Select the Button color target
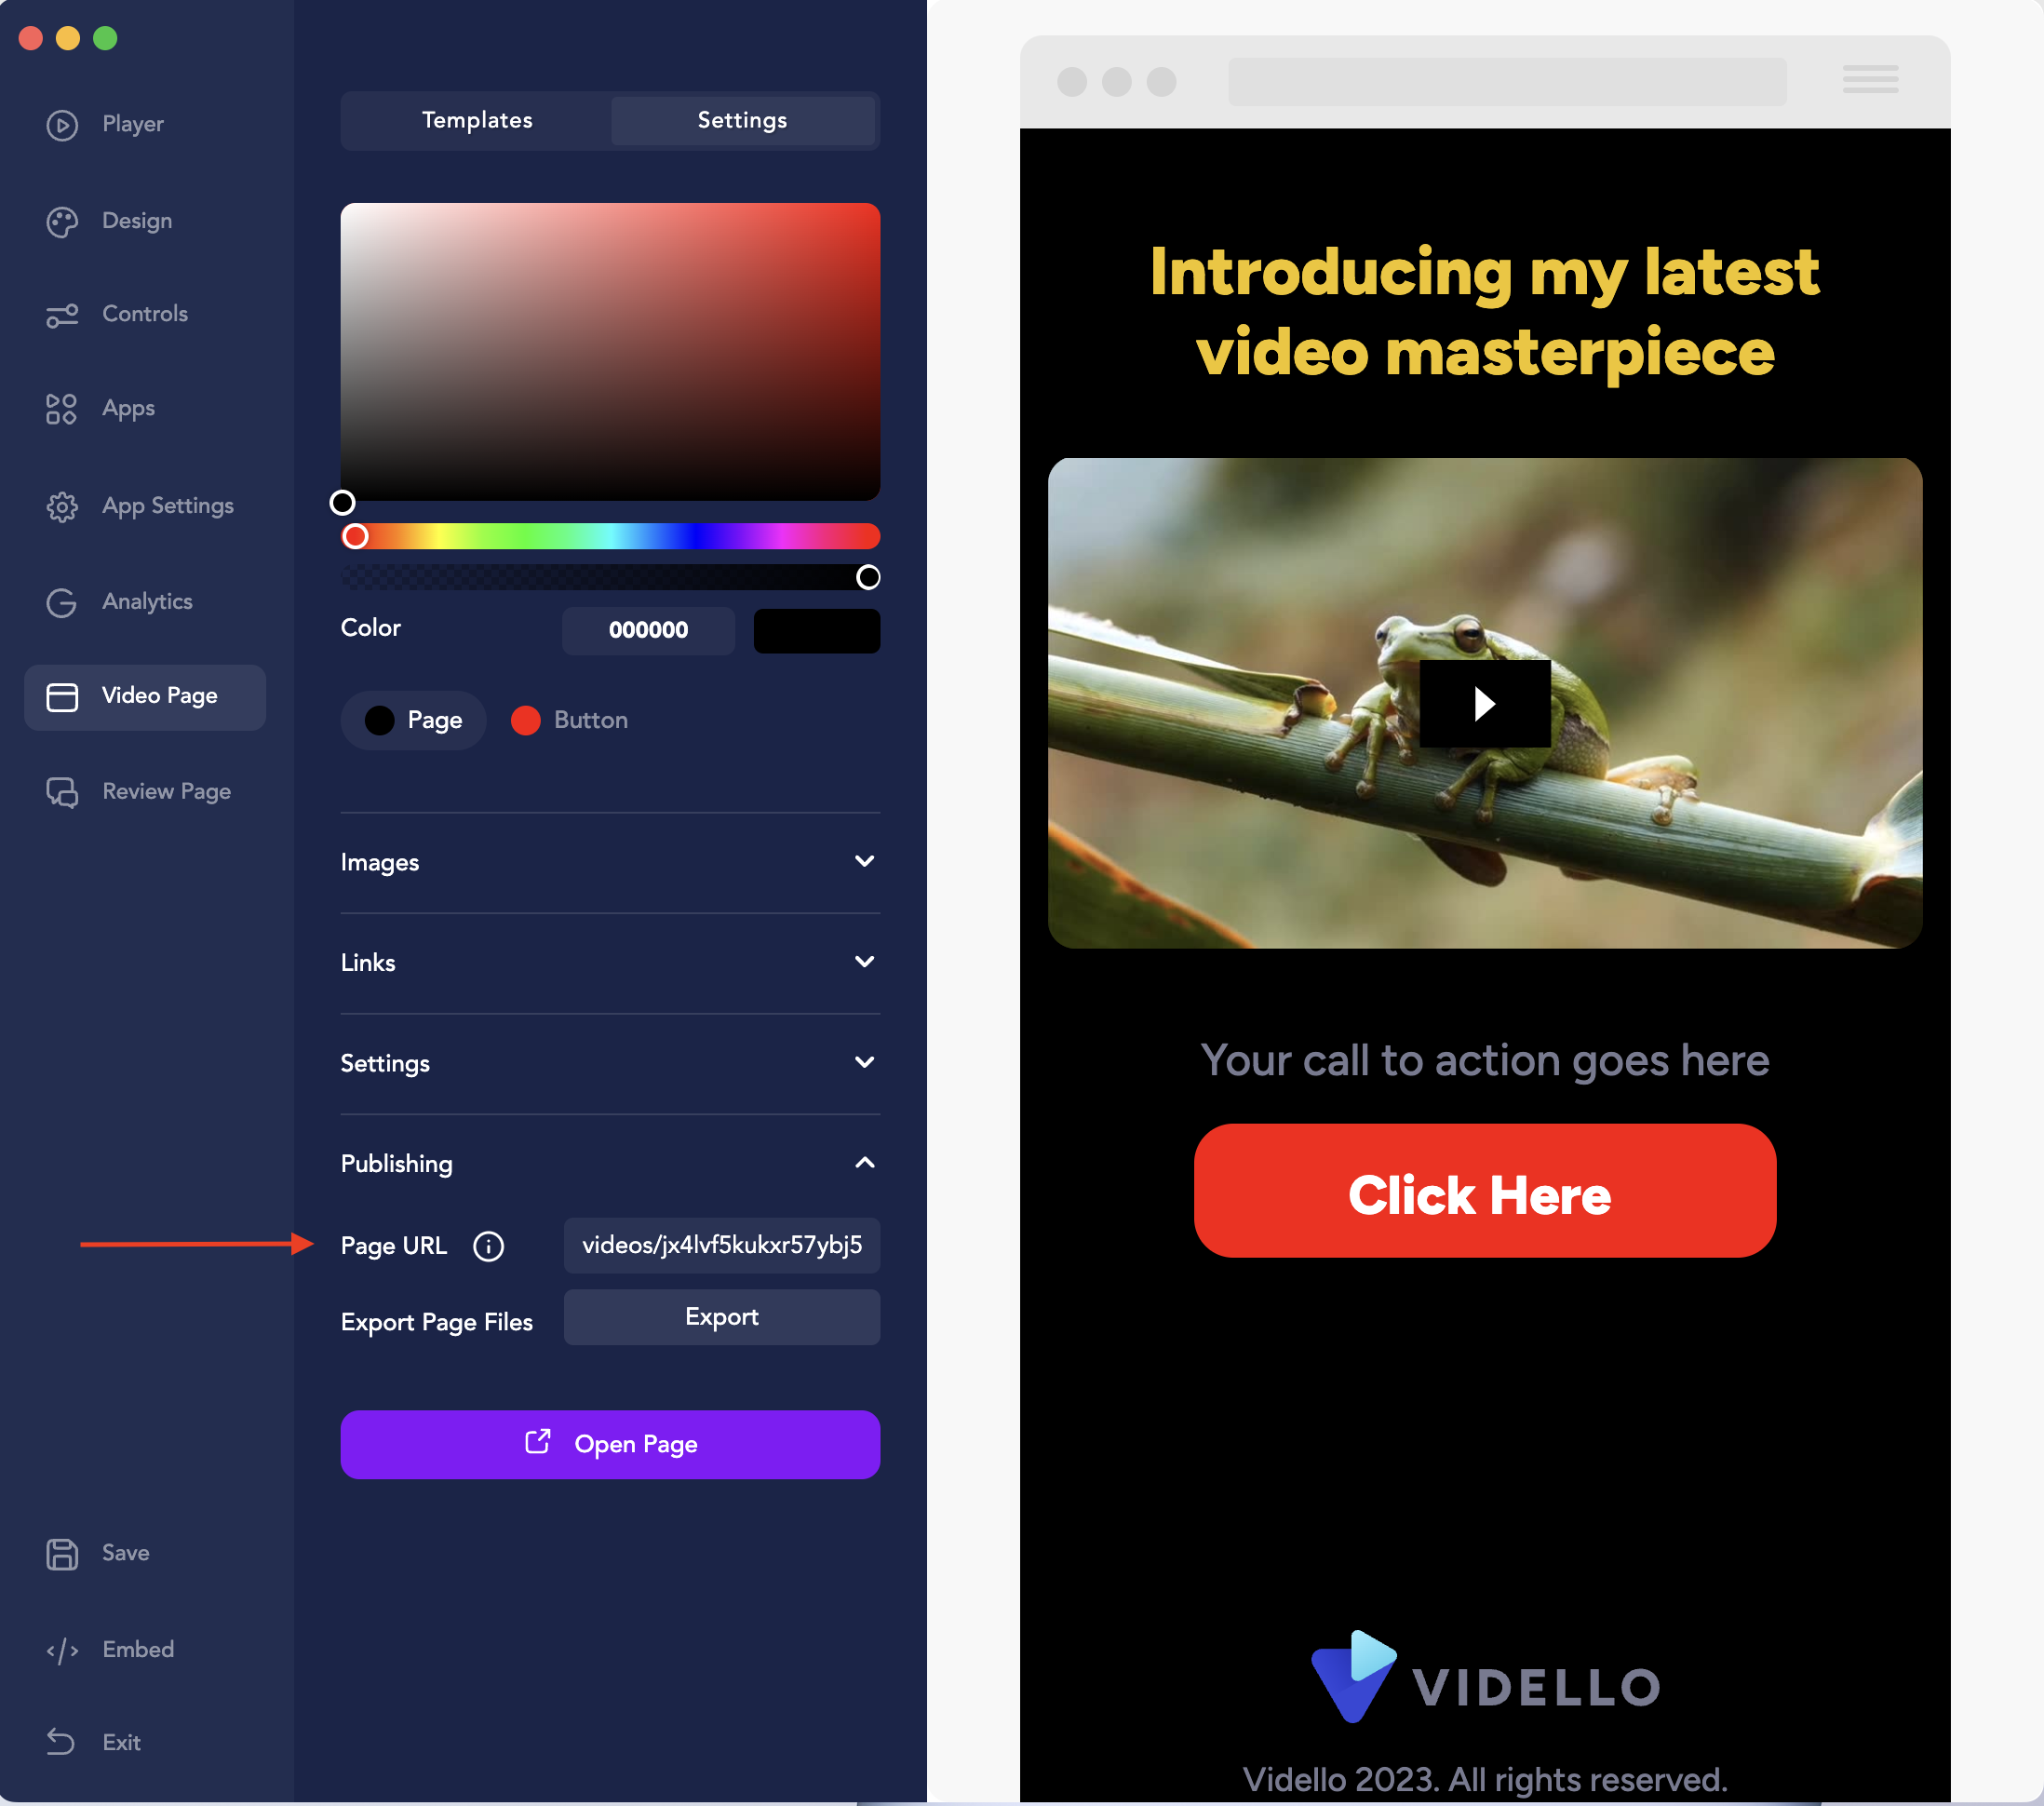 pyautogui.click(x=569, y=721)
